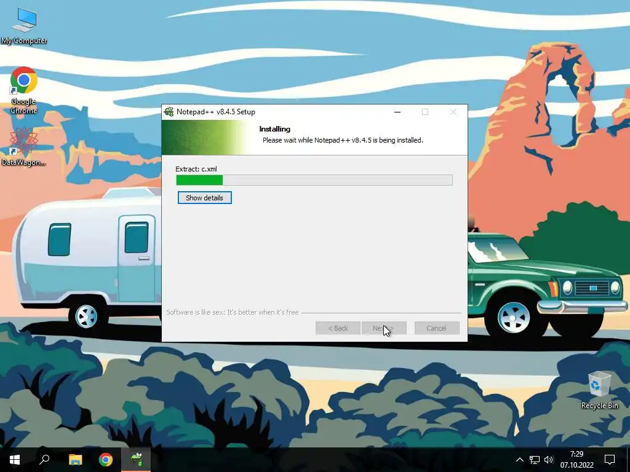Click the Cancel button in setup
This screenshot has height=472, width=630.
pos(437,328)
